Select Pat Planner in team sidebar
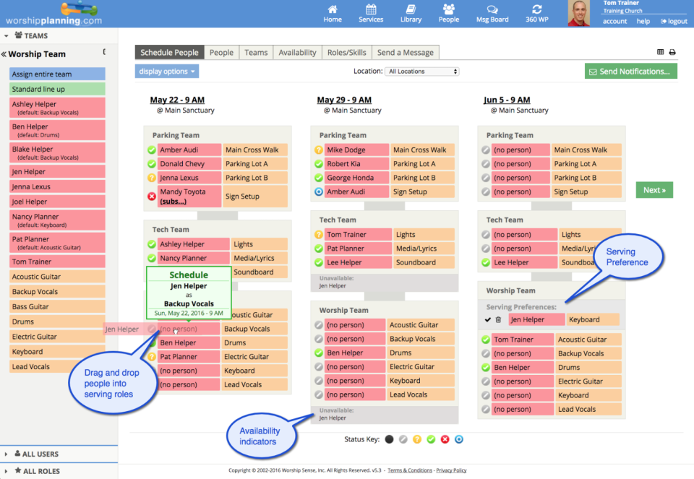 coord(57,242)
